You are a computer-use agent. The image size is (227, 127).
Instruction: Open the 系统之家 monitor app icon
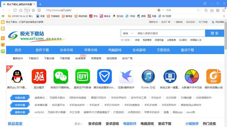tap(170, 76)
